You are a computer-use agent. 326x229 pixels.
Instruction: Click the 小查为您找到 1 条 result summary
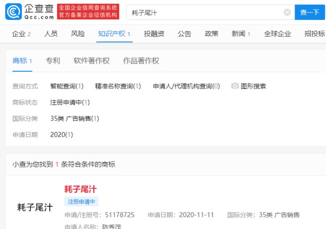coord(64,164)
